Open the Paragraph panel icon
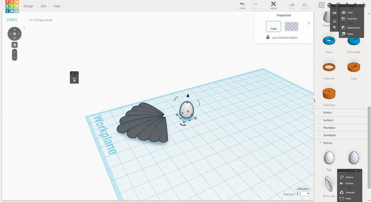371x202 pixels. (x=334, y=28)
